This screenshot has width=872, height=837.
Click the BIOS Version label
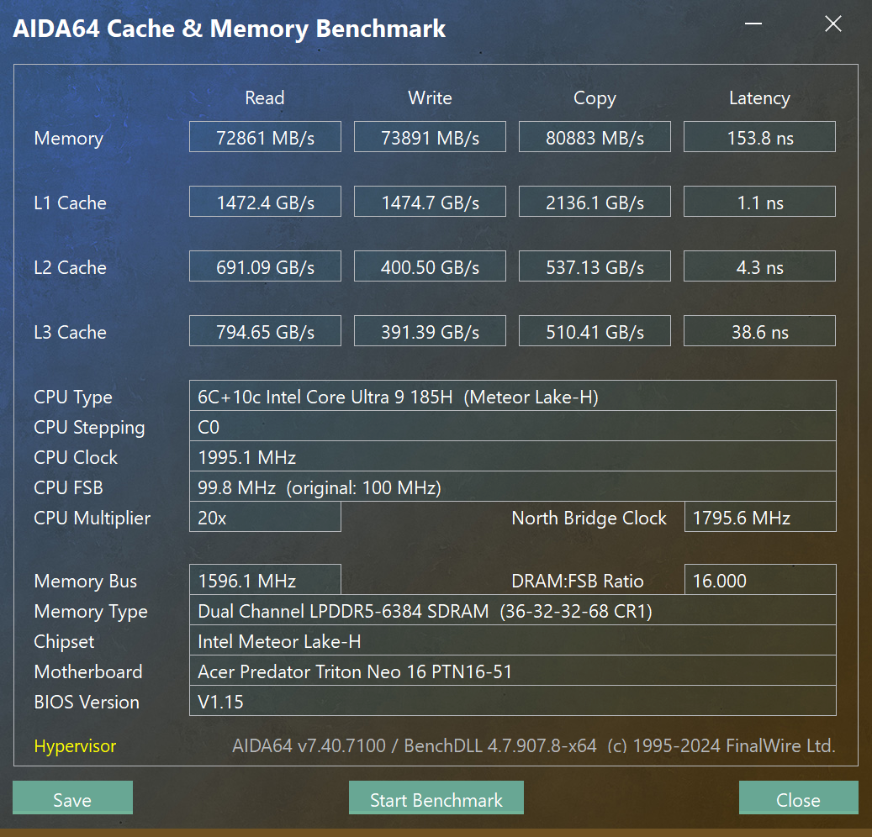pyautogui.click(x=87, y=702)
